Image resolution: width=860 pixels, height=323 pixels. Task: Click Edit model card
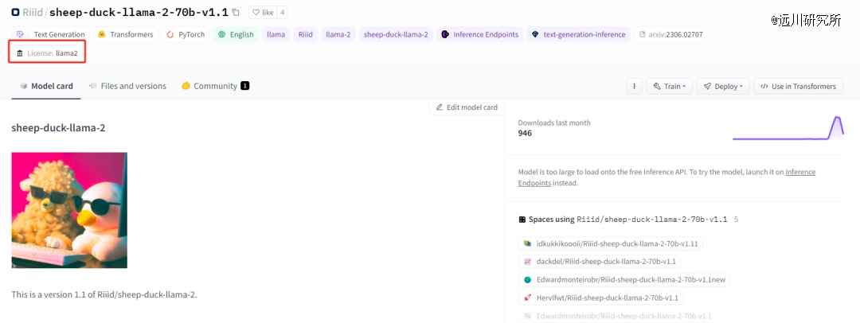pos(466,107)
